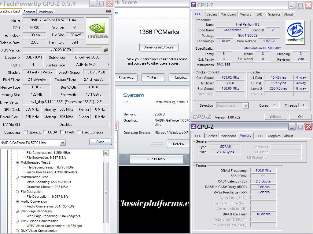Switch to GPU-Z Sensors tab
313x234 pixels.
pos(29,12)
